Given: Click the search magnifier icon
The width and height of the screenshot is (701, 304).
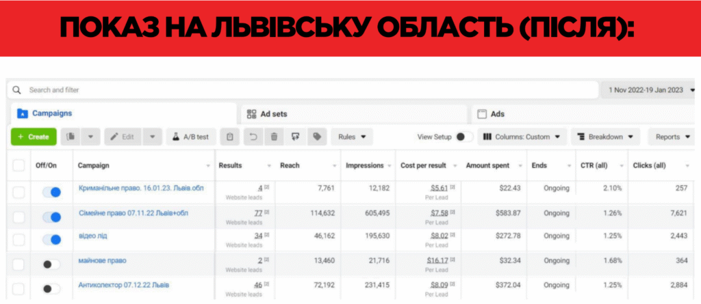Looking at the screenshot, I should click(16, 90).
